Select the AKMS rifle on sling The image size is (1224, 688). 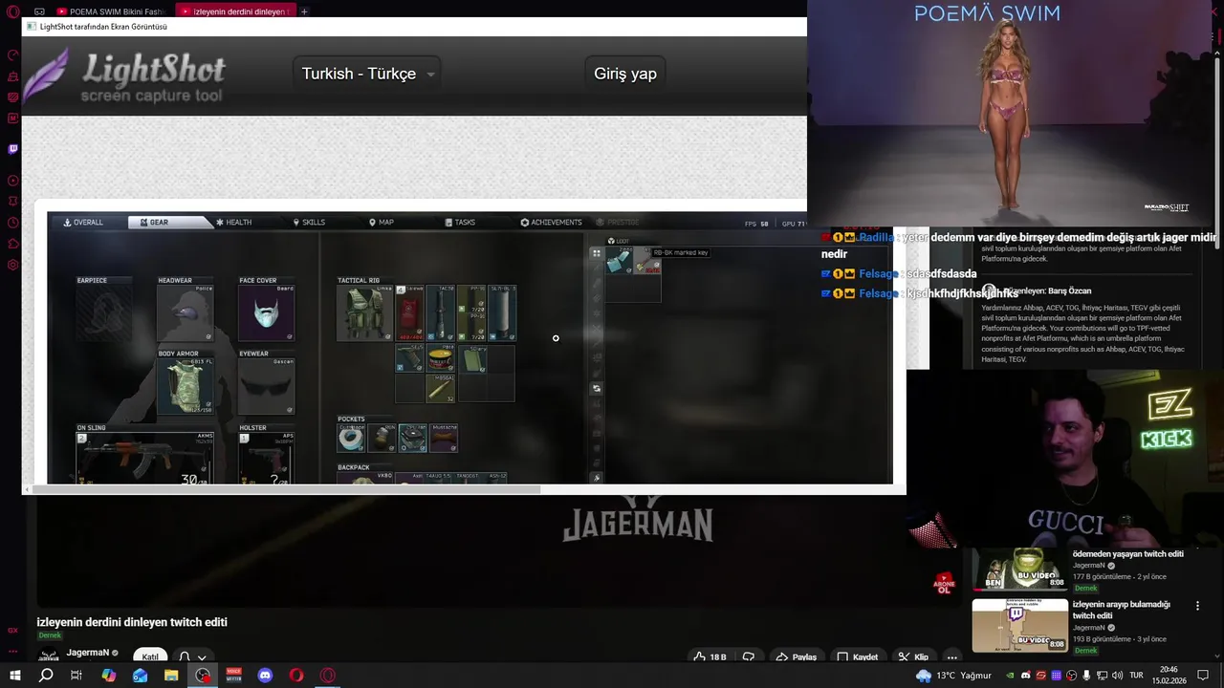[144, 459]
